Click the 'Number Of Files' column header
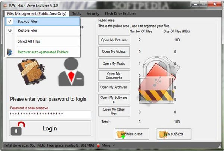 141,31
